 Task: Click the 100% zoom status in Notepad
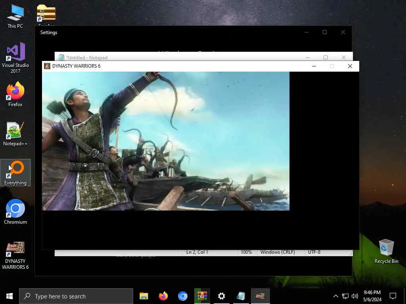pyautogui.click(x=246, y=252)
